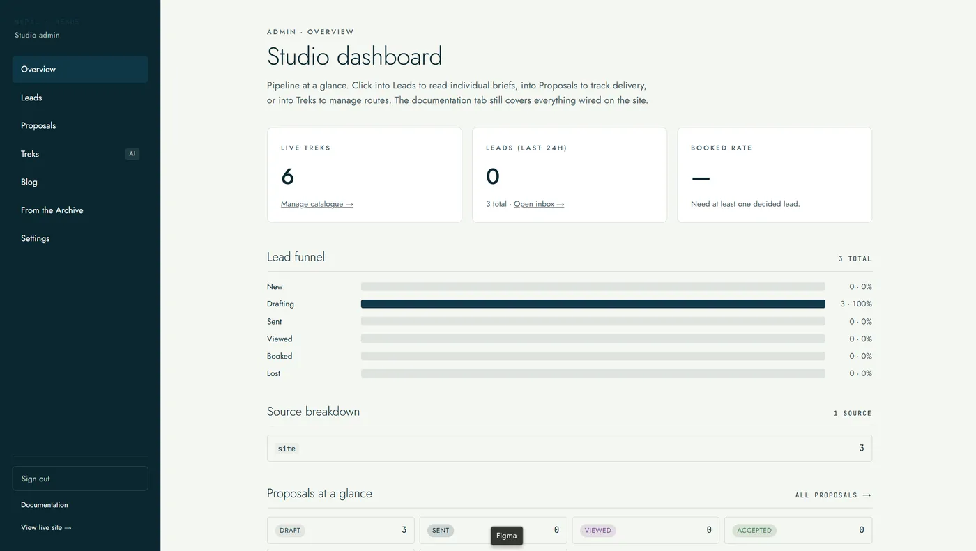Click the Booked Rate card heading
This screenshot has width=976, height=551.
tap(722, 148)
